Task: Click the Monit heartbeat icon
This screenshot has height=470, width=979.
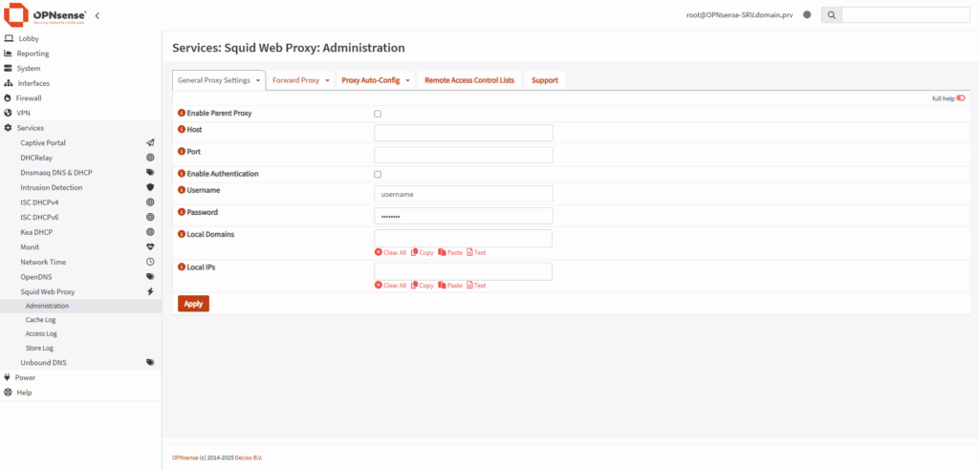Action: click(150, 247)
